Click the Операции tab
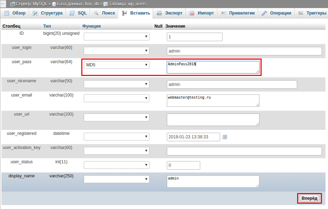328x209 pixels. click(276, 13)
